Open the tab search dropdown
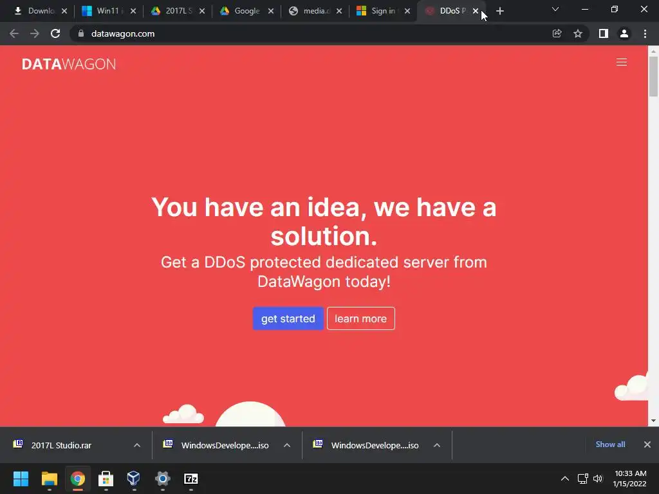The width and height of the screenshot is (659, 494). 555,9
